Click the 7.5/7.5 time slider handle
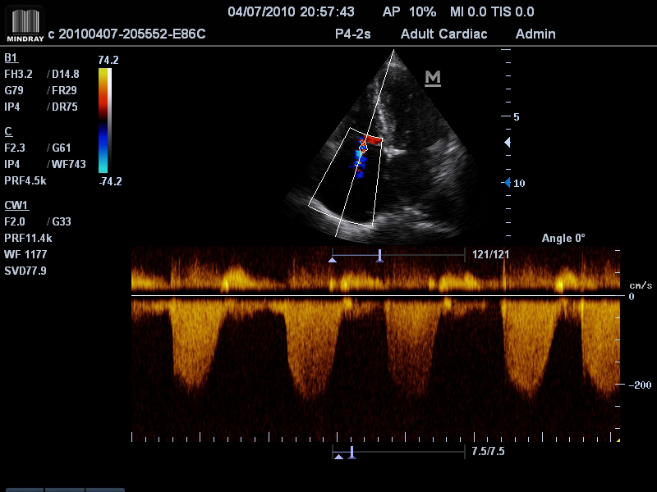The image size is (657, 492). [351, 452]
